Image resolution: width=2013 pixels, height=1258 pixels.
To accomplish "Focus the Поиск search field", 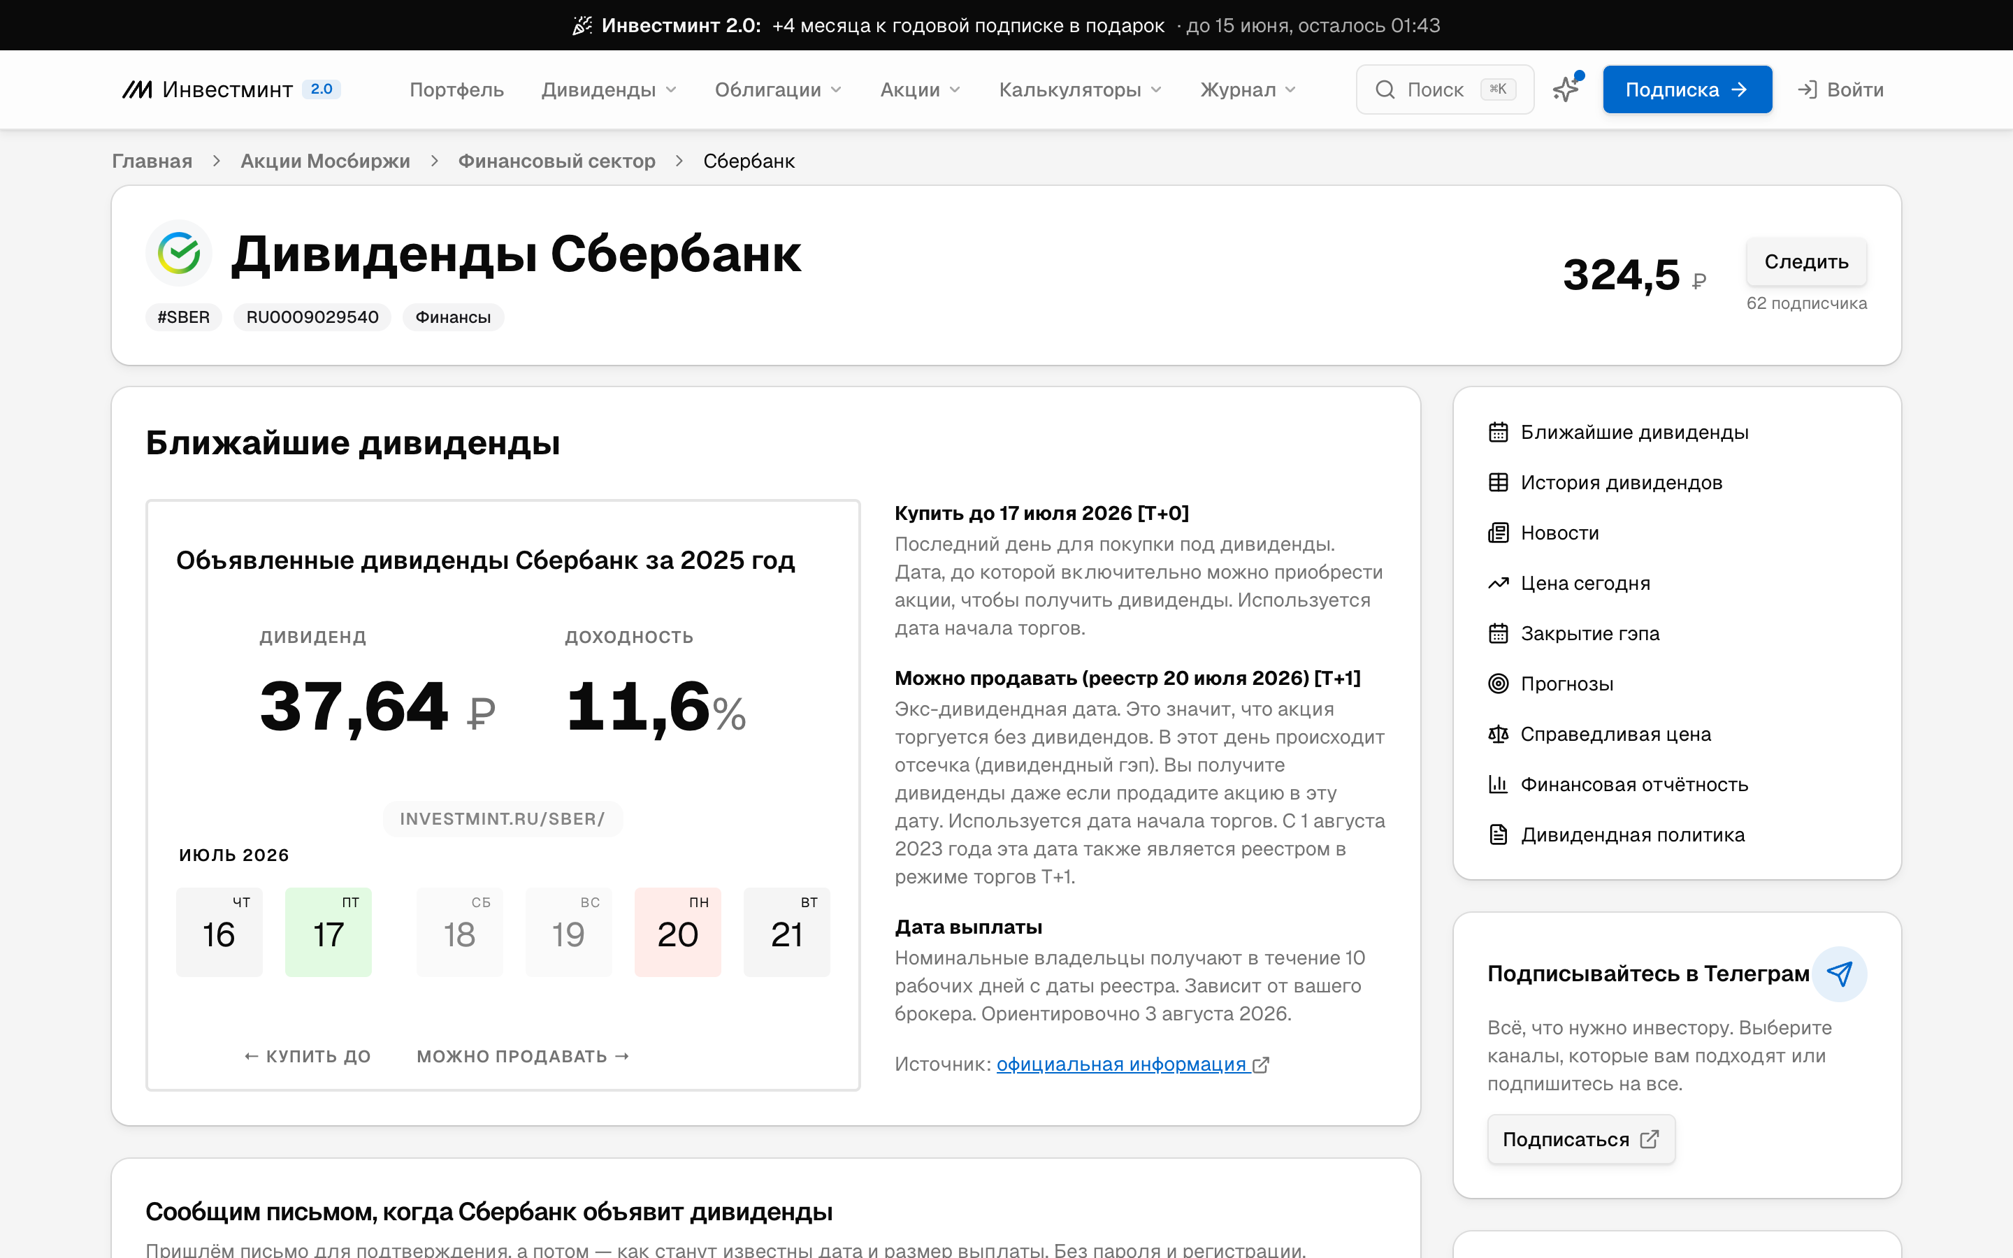I will (x=1445, y=89).
